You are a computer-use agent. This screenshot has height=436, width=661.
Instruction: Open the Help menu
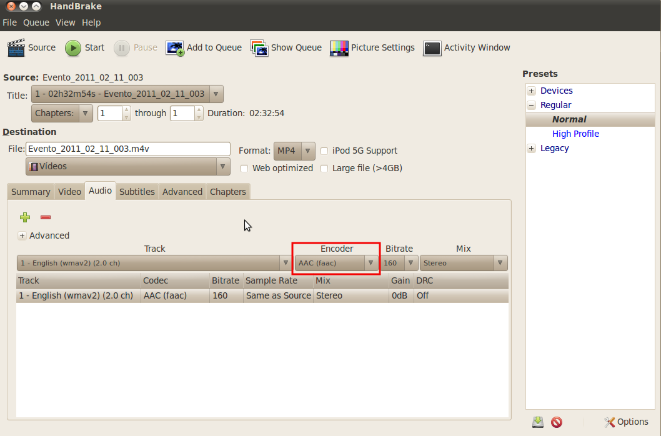click(x=91, y=22)
